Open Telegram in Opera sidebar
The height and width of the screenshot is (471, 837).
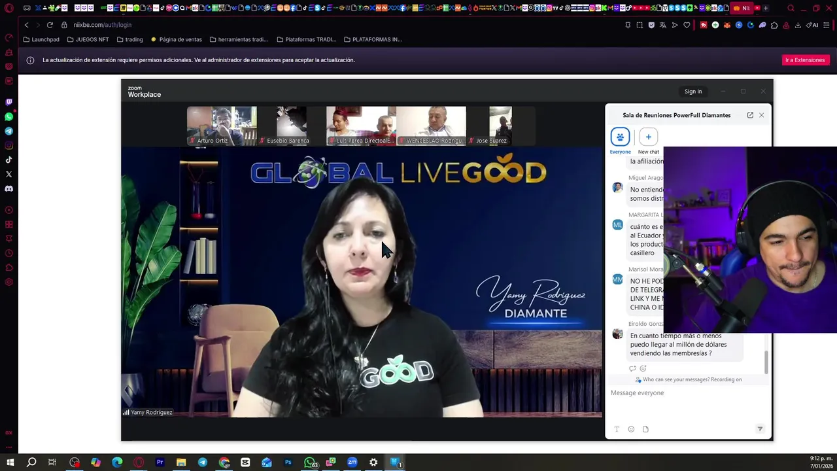point(9,131)
